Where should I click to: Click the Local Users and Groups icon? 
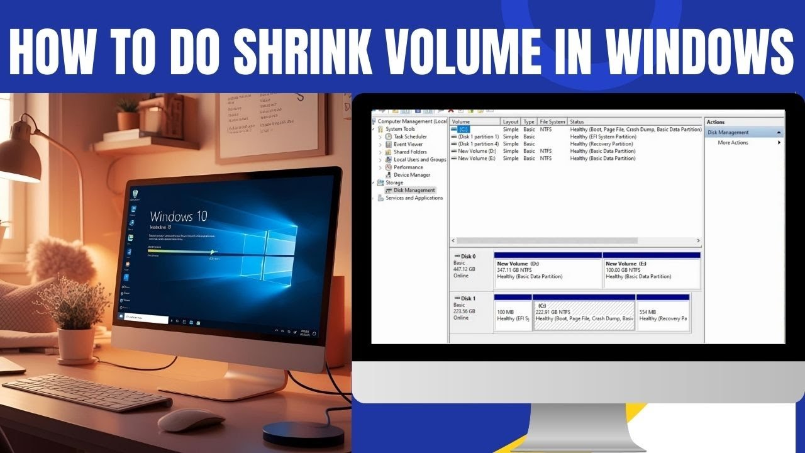[x=389, y=159]
